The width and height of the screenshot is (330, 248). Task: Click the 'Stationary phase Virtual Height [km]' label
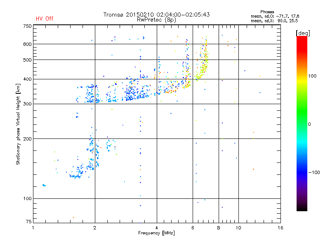click(18, 124)
